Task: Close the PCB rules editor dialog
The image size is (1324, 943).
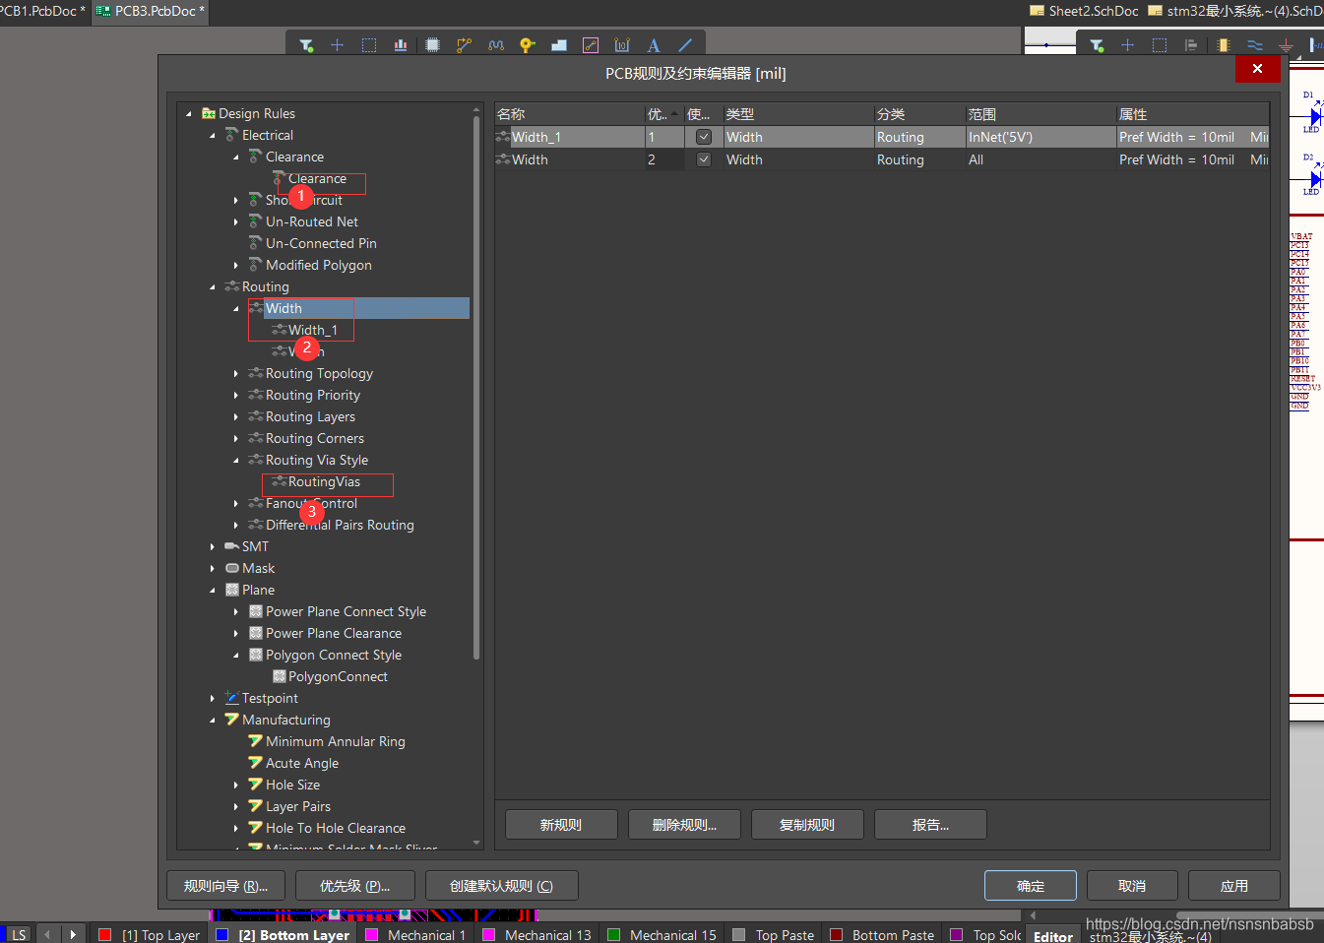Action: (x=1257, y=69)
